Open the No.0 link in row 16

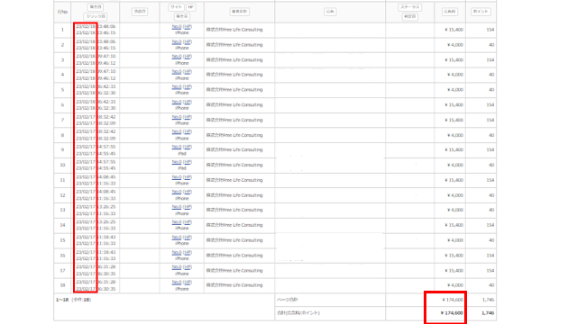(x=177, y=252)
